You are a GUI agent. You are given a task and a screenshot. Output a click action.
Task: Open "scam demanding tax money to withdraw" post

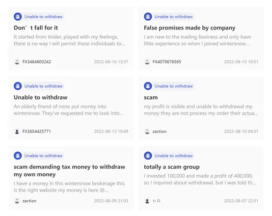coord(69,170)
